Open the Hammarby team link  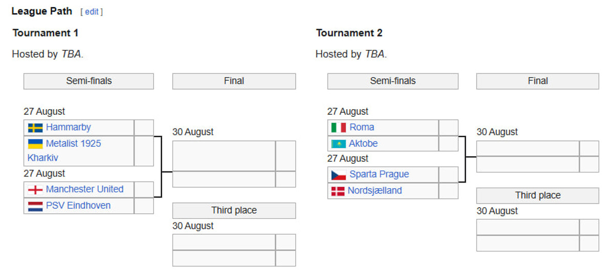[x=68, y=127]
